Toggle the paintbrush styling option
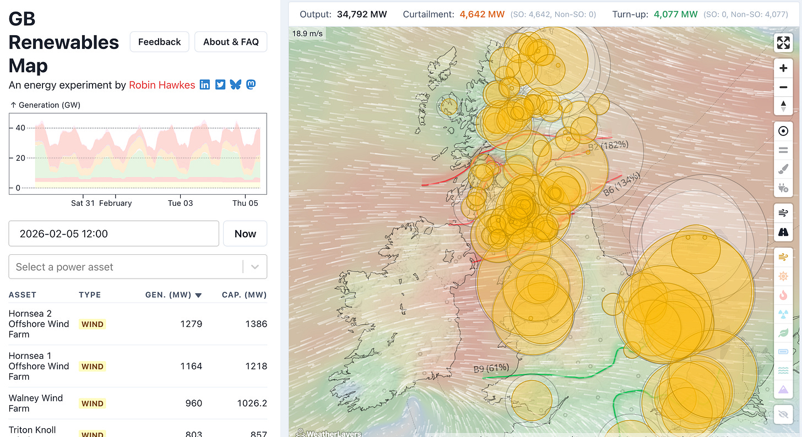 [783, 169]
